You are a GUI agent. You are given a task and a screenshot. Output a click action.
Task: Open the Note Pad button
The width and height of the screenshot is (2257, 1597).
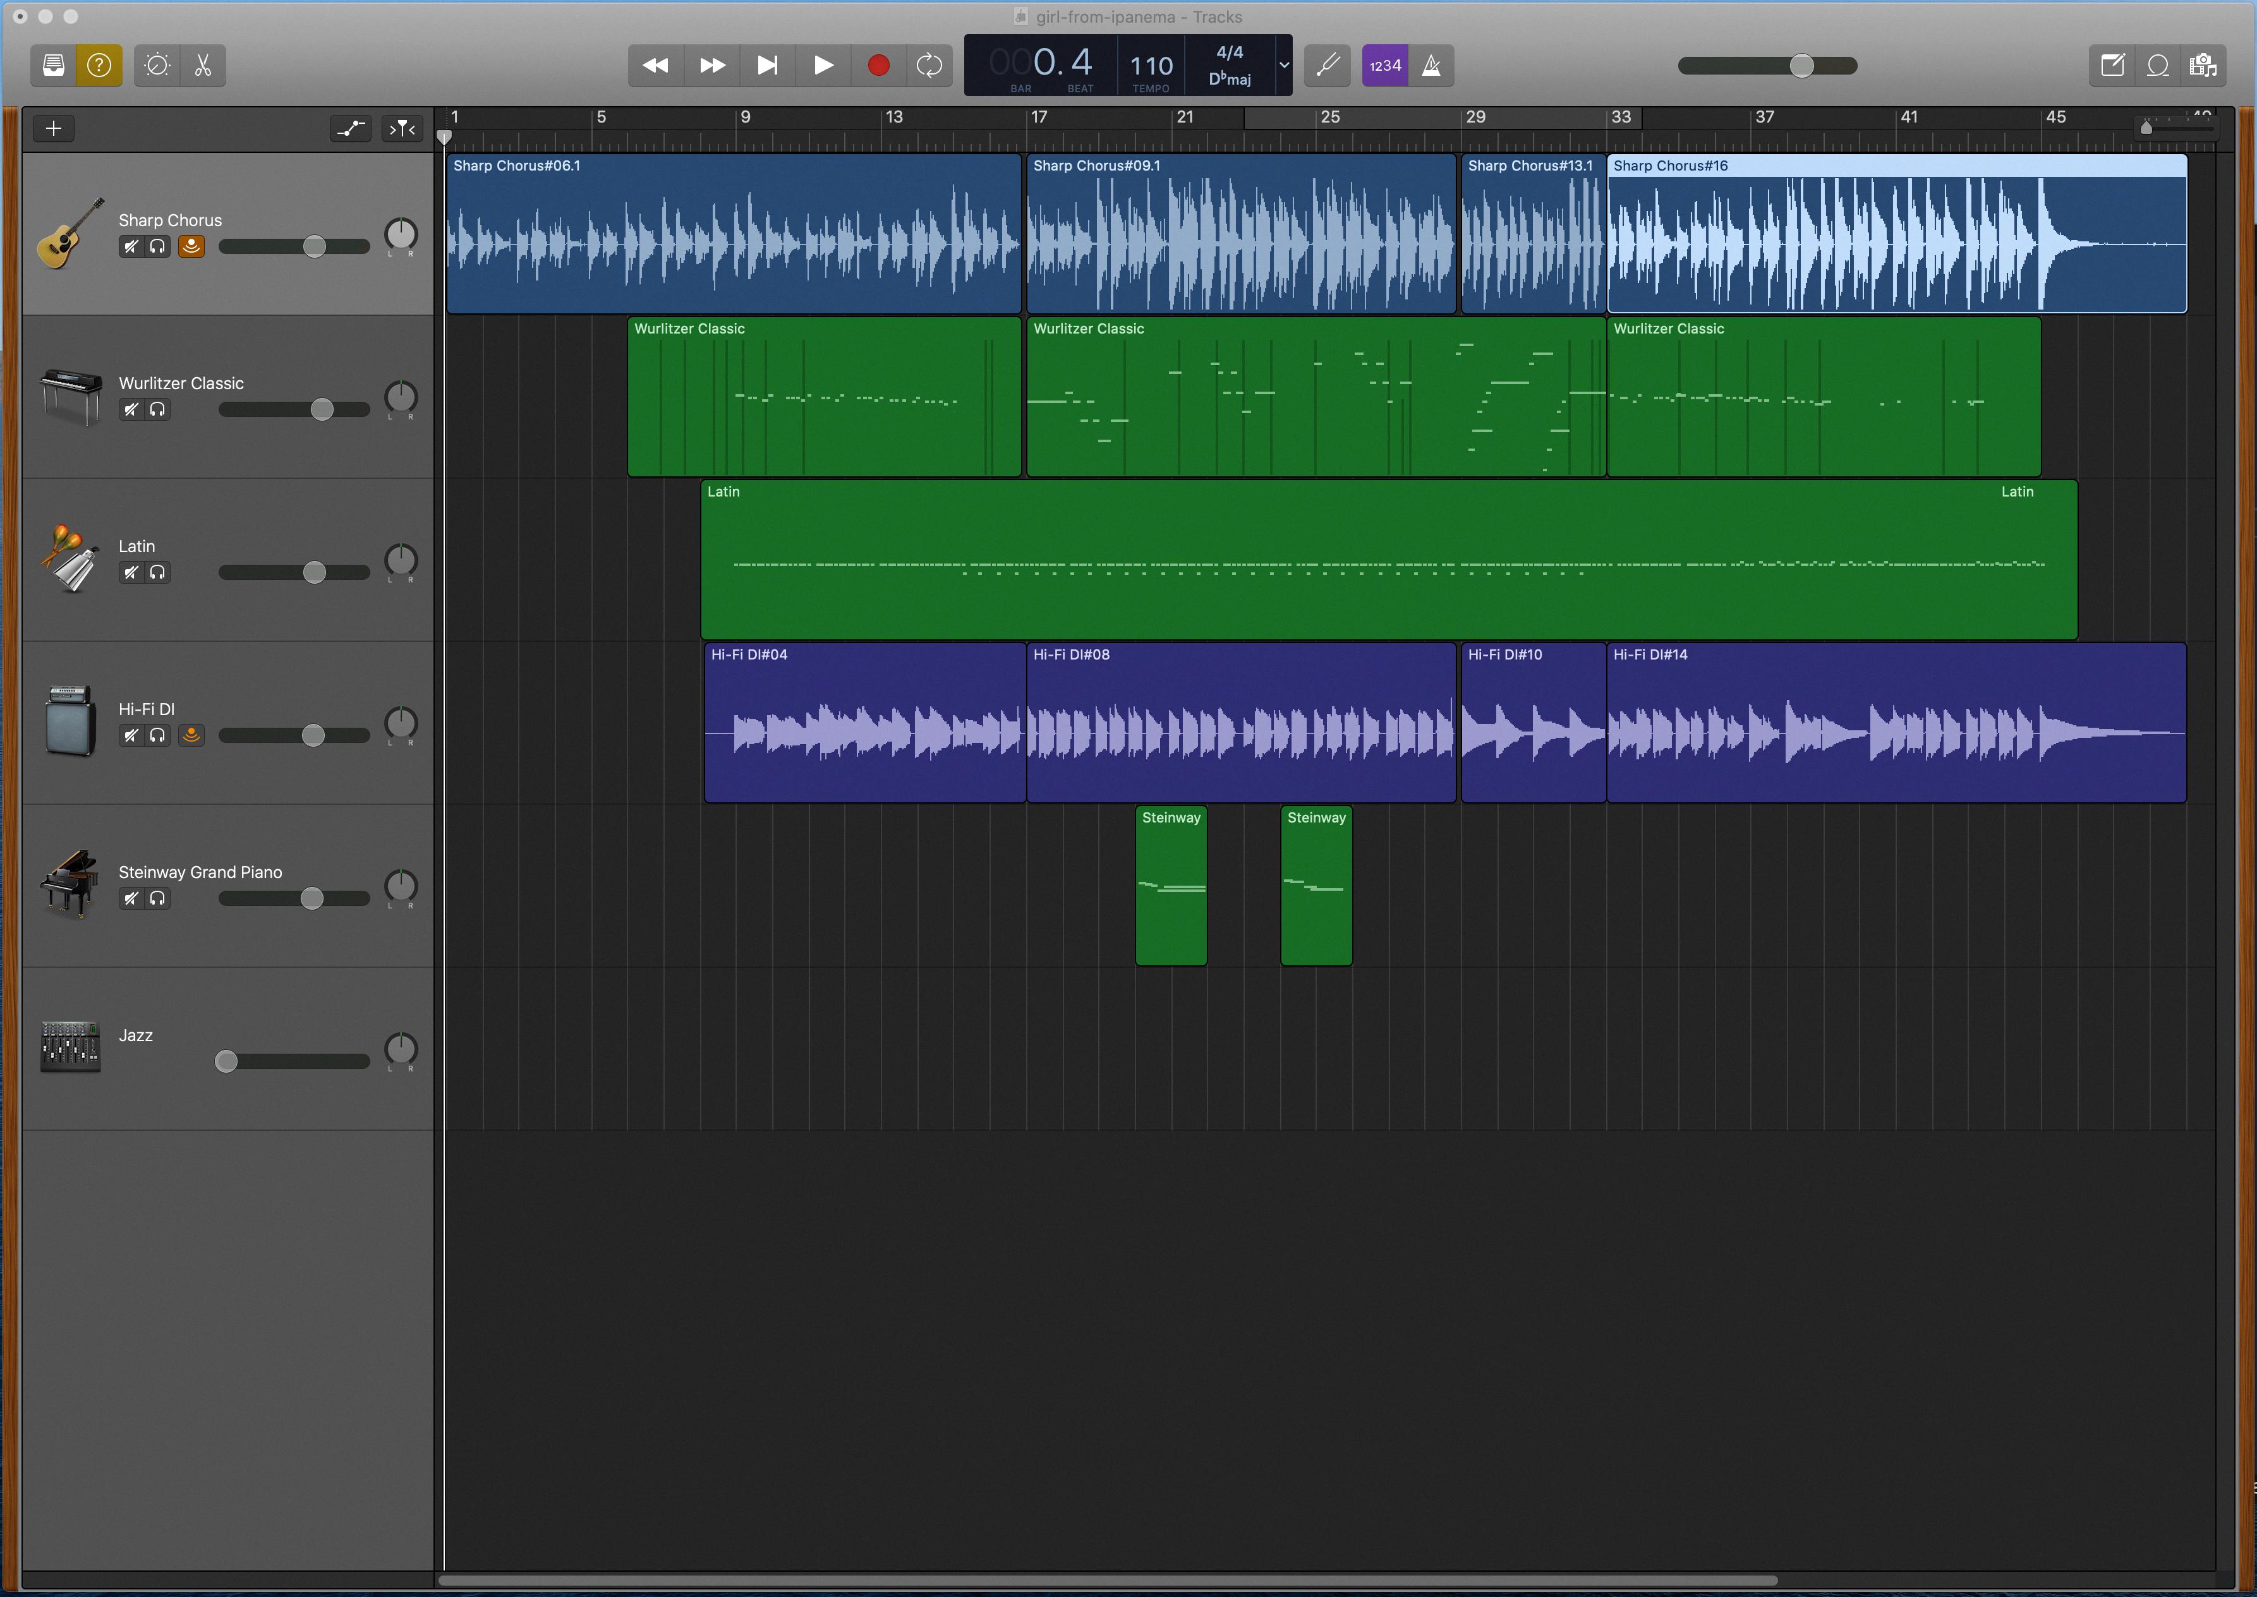coord(2112,65)
